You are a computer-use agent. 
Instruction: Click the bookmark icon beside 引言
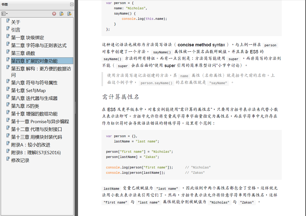tap(8, 29)
